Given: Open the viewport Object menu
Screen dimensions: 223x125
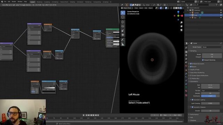Looking at the screenshot, I should [151, 8].
